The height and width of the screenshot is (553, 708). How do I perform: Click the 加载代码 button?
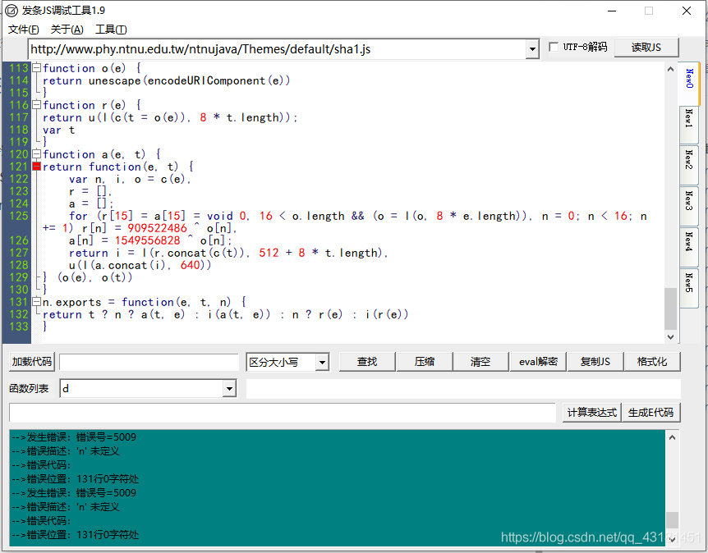tap(31, 362)
